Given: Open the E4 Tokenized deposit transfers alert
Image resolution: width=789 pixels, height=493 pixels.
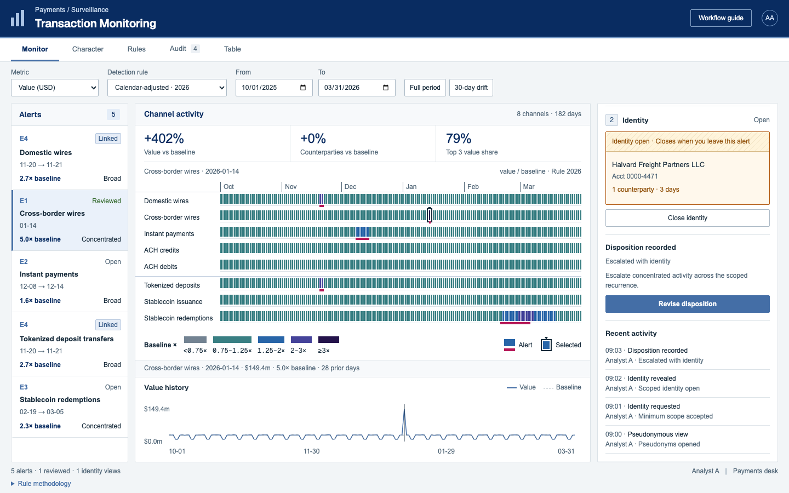Looking at the screenshot, I should (70, 345).
